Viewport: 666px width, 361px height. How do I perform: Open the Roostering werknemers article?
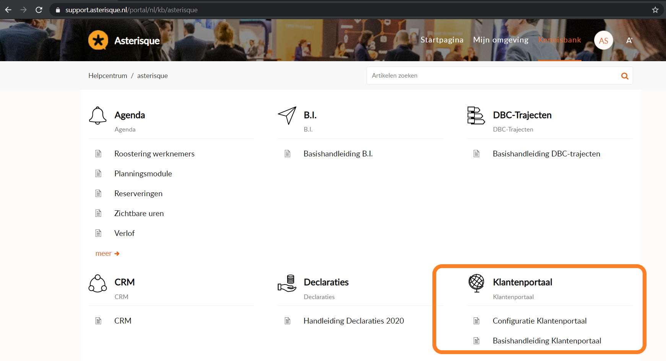pos(154,154)
